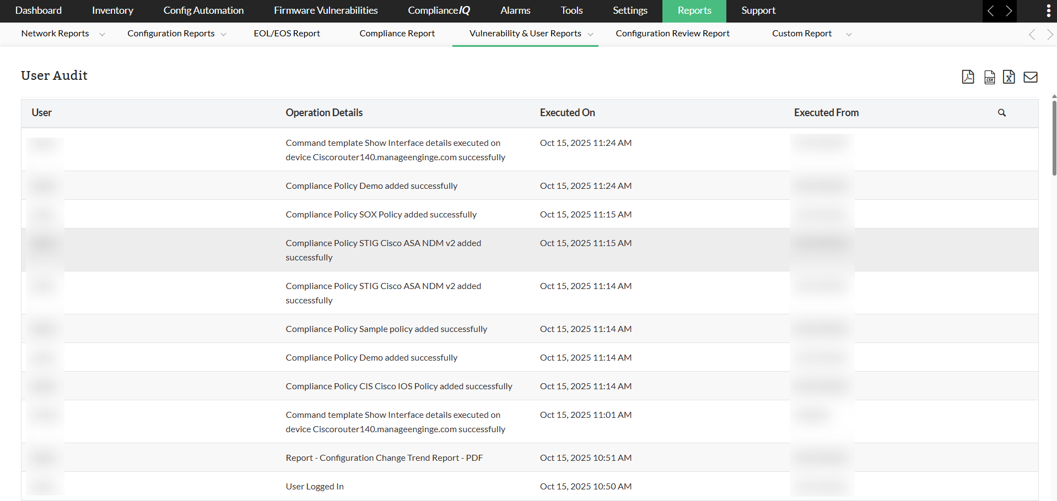Export User Audit as PDF

968,77
